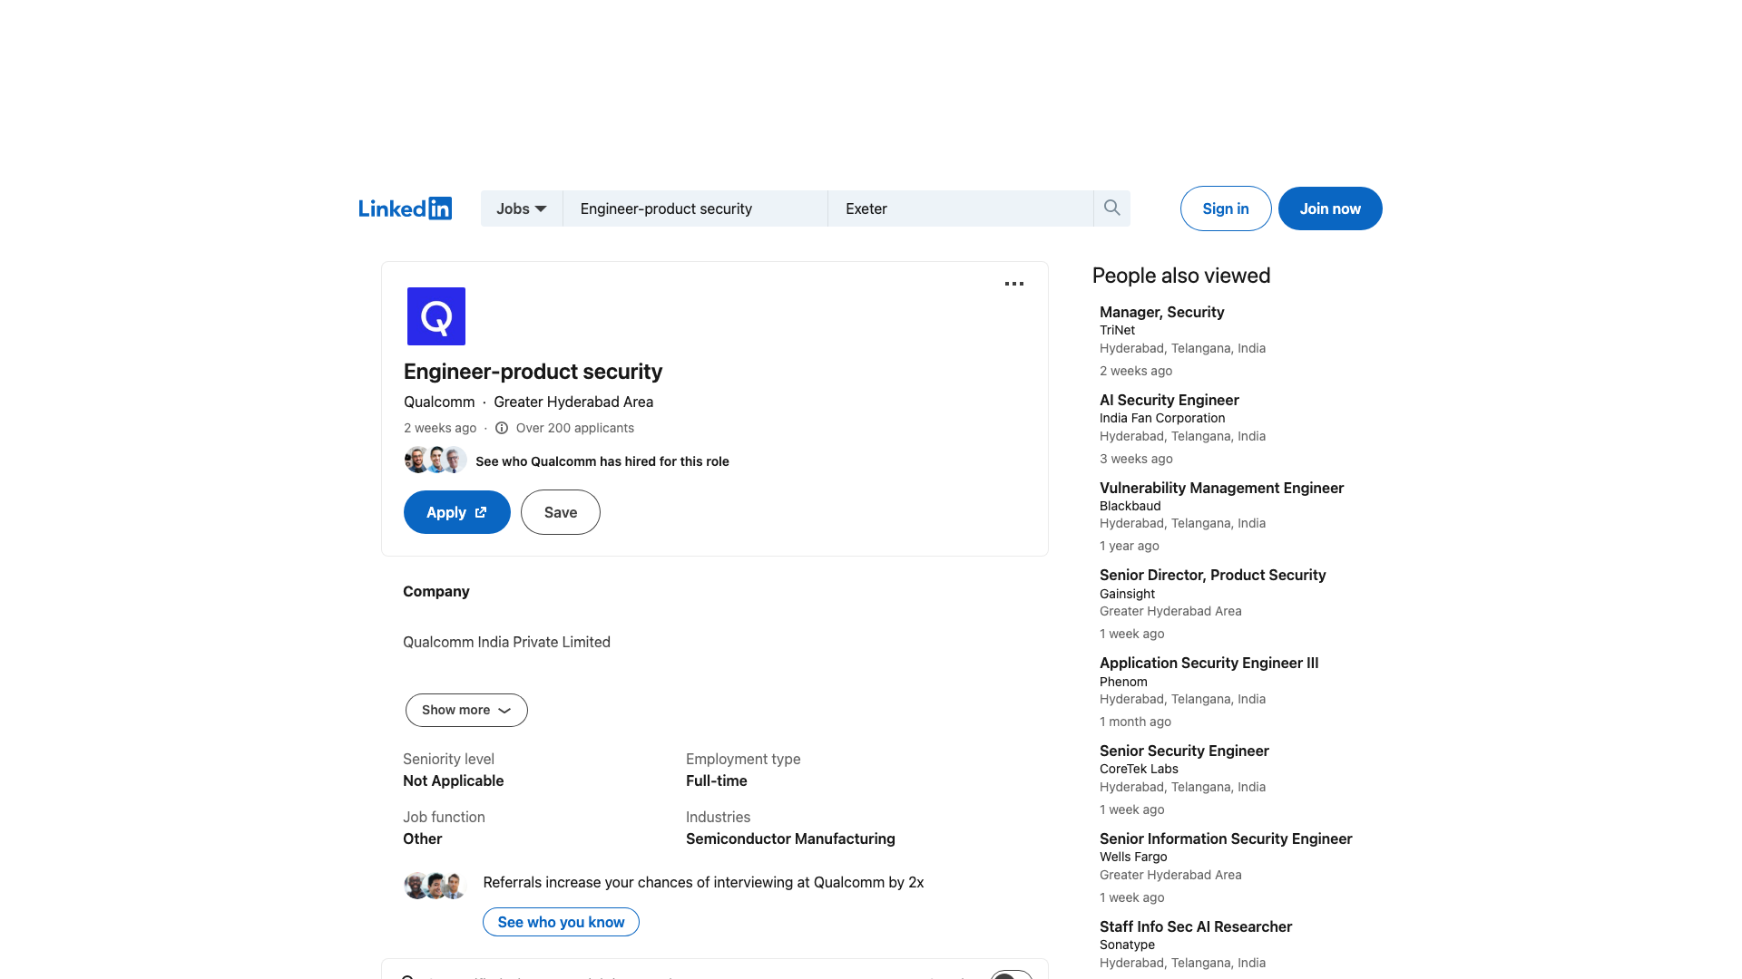The height and width of the screenshot is (979, 1742).
Task: Open Staff Info Sec AI Researcher listing
Action: tap(1196, 926)
